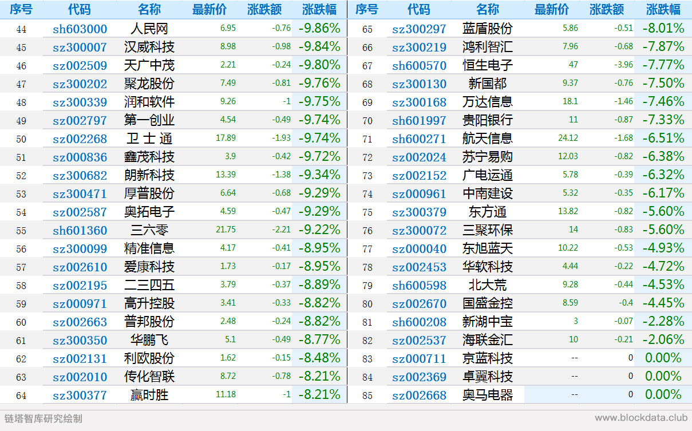692x431 pixels.
Task: Select stock name 贵阳银行
Action: pyautogui.click(x=488, y=121)
